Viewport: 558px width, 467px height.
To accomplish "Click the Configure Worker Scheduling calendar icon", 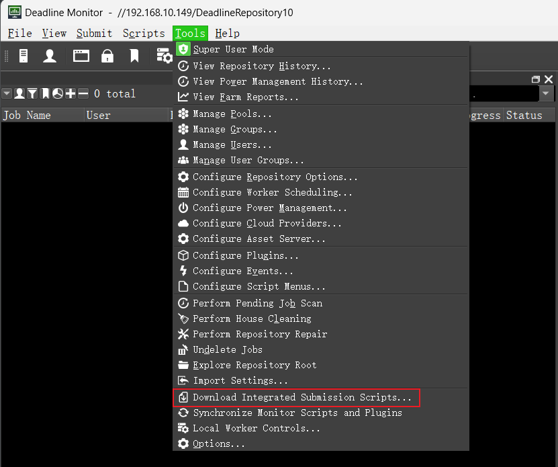I will click(x=183, y=192).
